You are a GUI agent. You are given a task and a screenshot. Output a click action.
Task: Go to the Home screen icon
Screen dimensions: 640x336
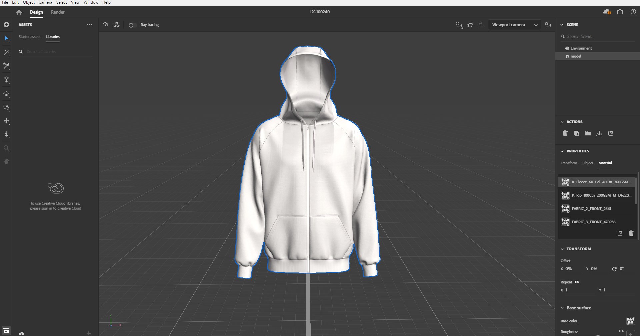coord(19,12)
